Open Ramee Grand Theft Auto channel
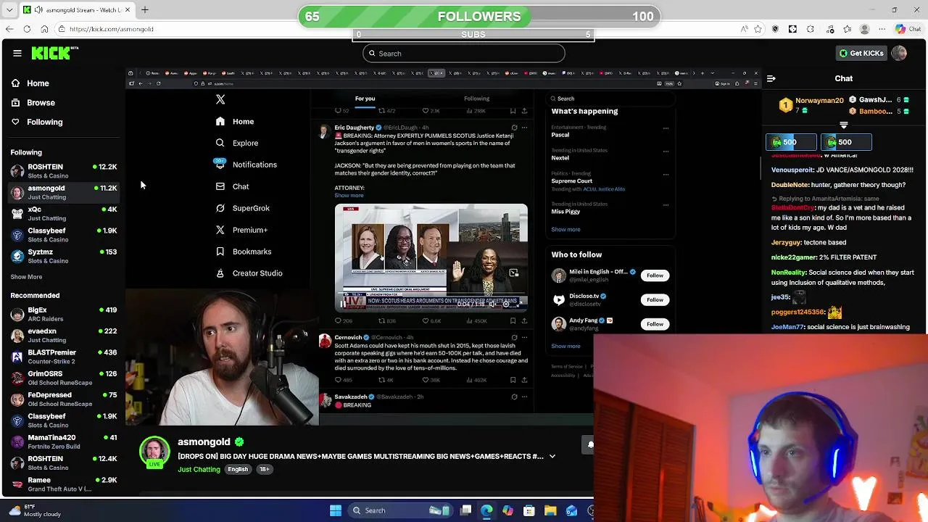 coord(64,484)
